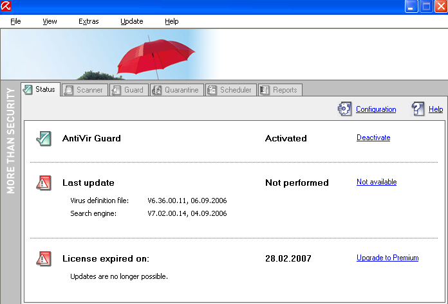Click the Help question mark icon
Image resolution: width=448 pixels, height=304 pixels.
pos(418,109)
